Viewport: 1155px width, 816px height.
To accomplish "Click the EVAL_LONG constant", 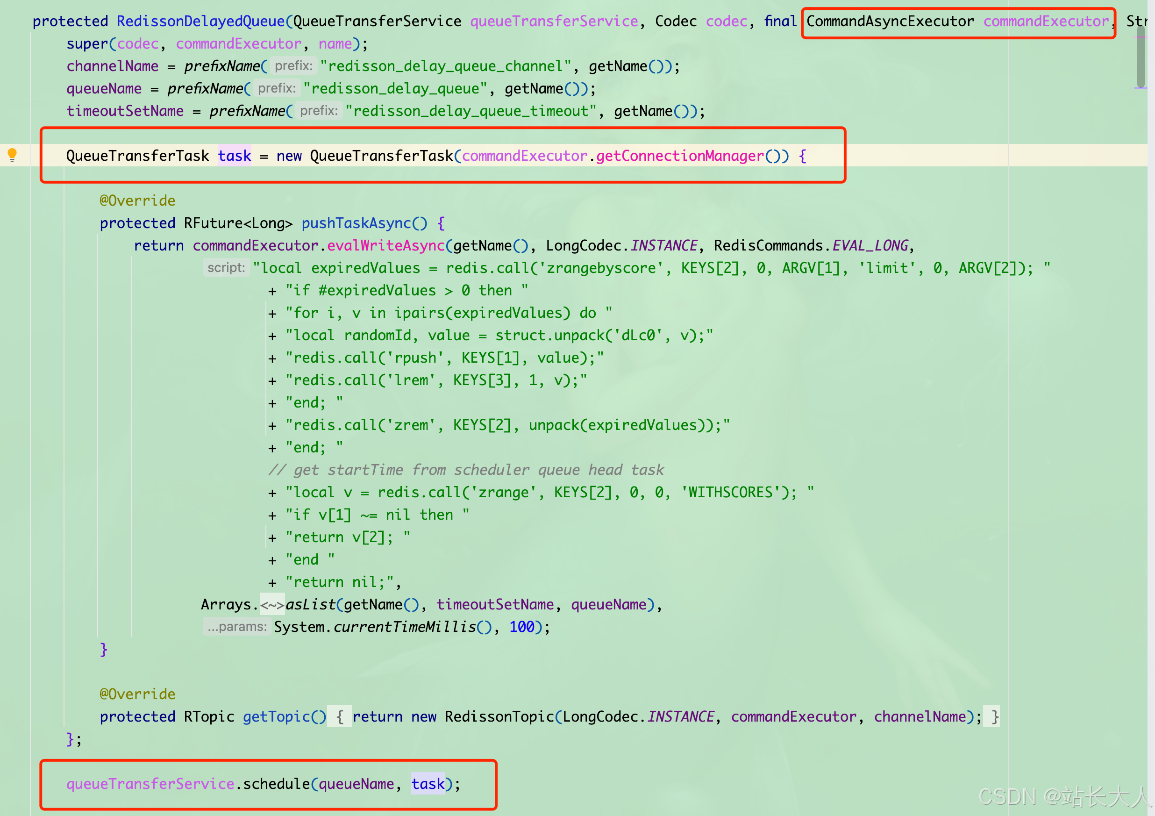I will click(870, 245).
